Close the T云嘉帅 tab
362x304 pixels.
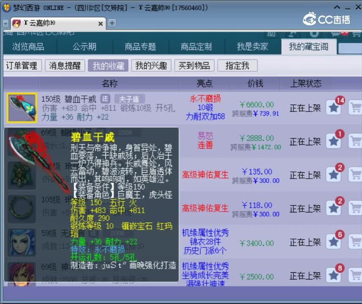click(x=100, y=24)
